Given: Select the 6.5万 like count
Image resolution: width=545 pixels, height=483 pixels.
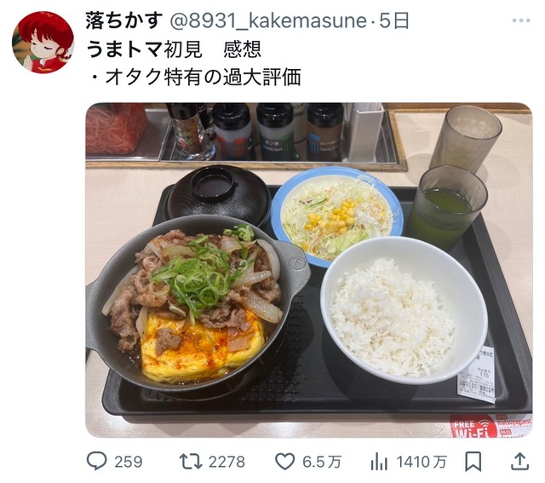Looking at the screenshot, I should [x=322, y=463].
